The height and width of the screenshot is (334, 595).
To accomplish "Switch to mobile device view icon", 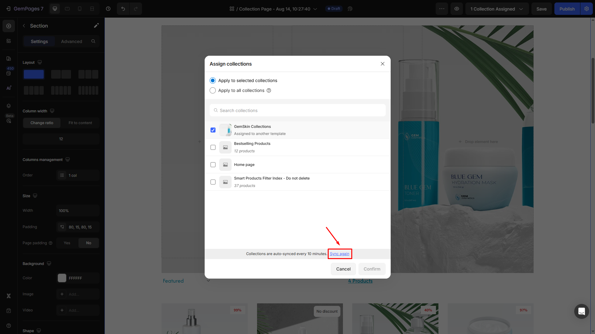I will click(80, 9).
